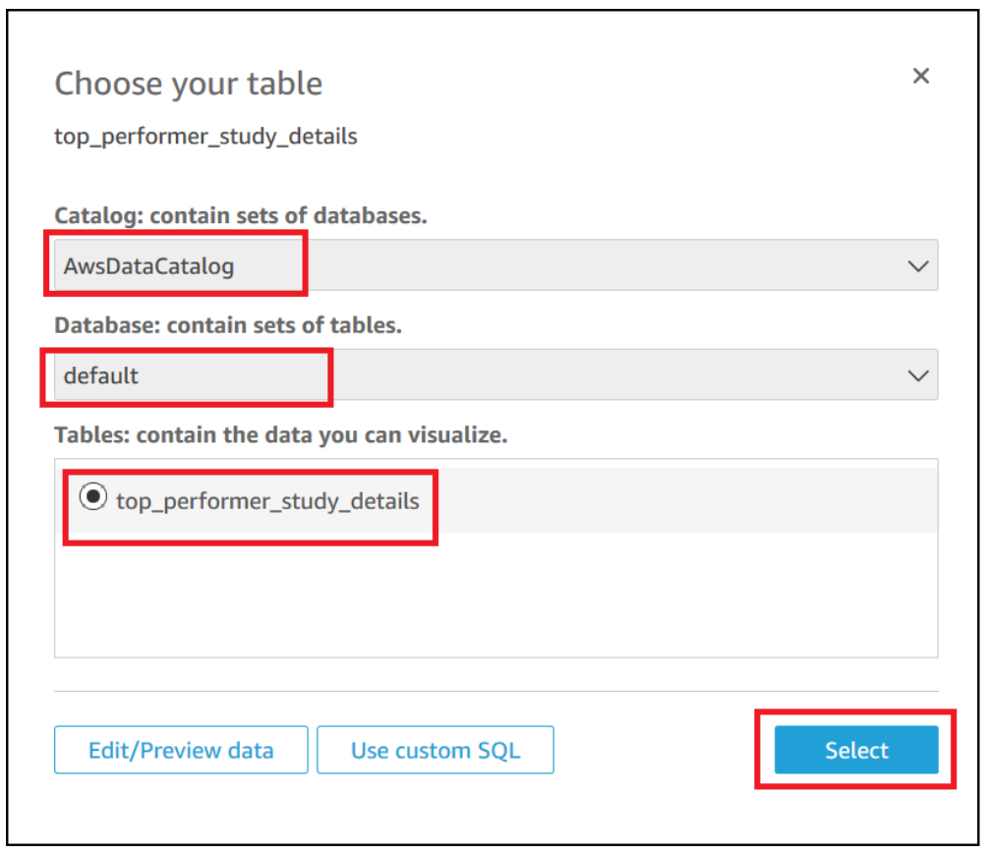Click the data source name under the heading
The image size is (986, 855).
pos(205,137)
